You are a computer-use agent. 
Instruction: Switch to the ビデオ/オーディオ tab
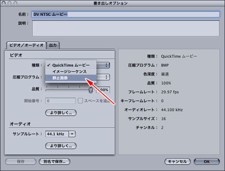tap(26, 45)
